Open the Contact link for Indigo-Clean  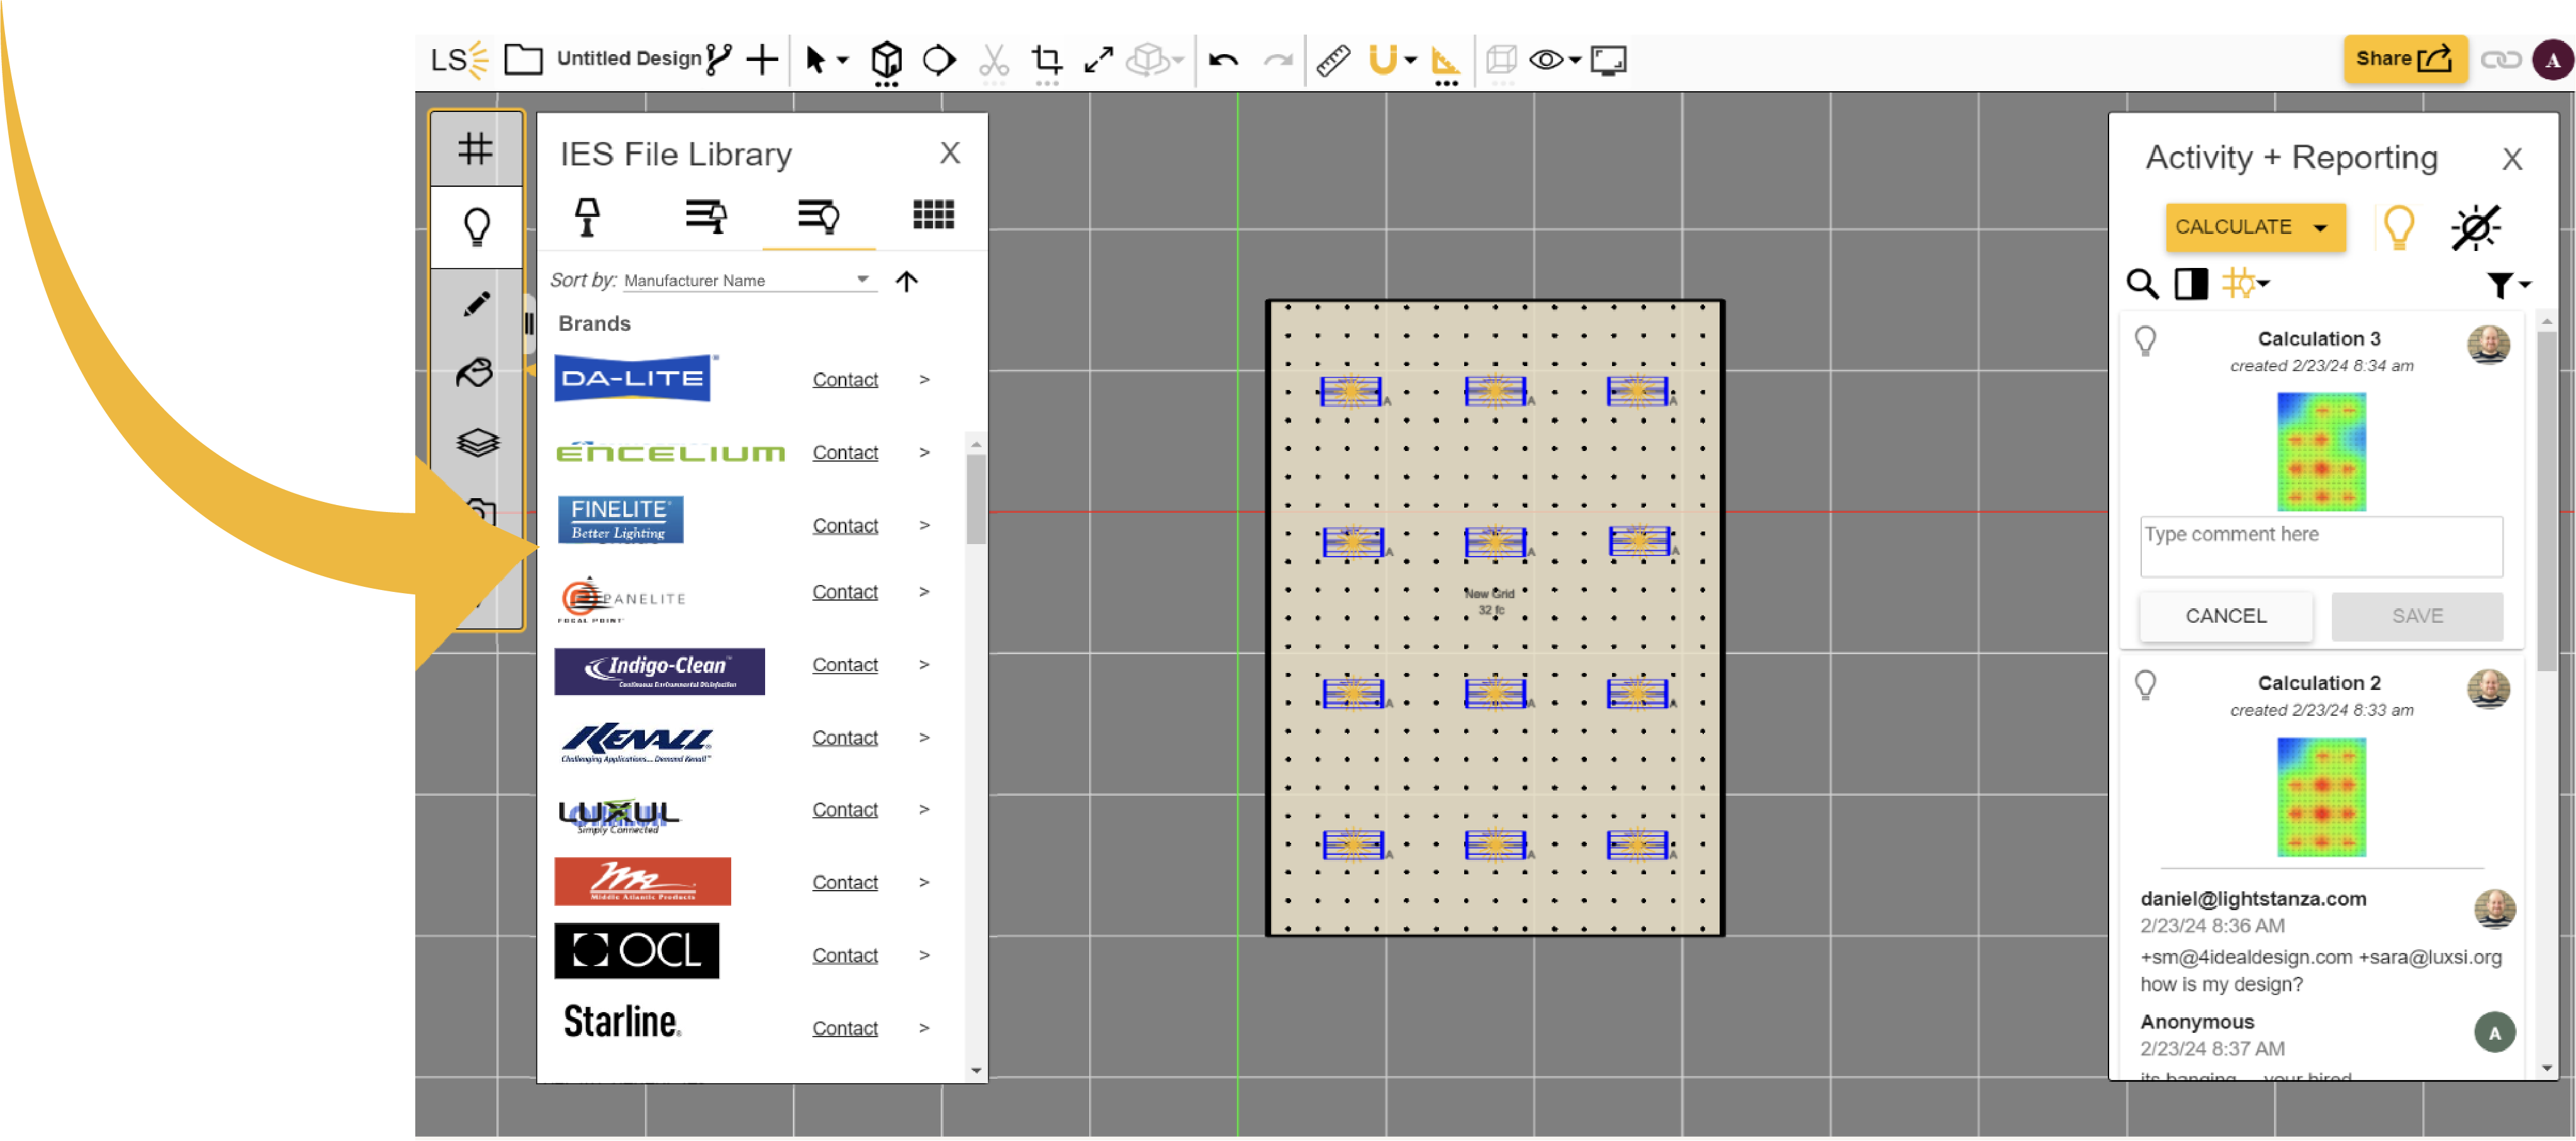(x=845, y=665)
